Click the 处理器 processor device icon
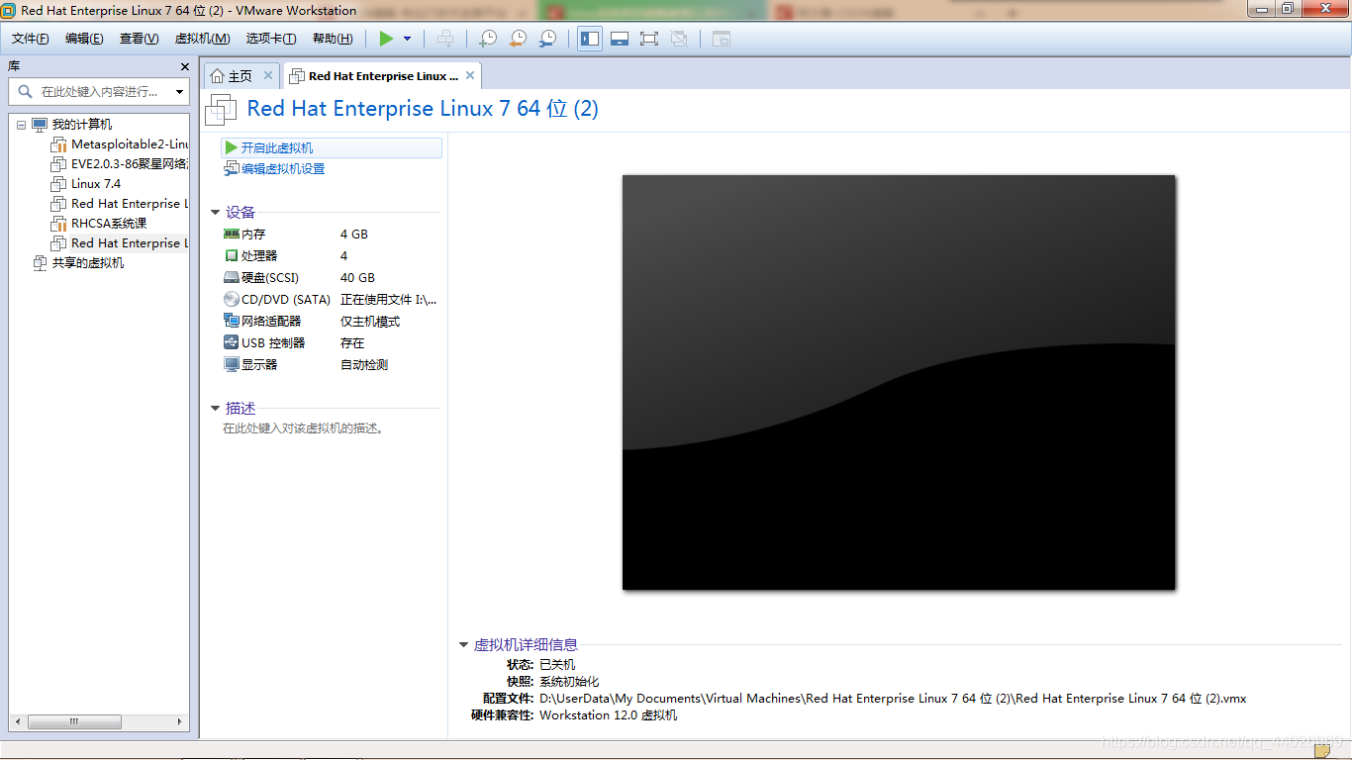This screenshot has width=1352, height=760. click(232, 256)
